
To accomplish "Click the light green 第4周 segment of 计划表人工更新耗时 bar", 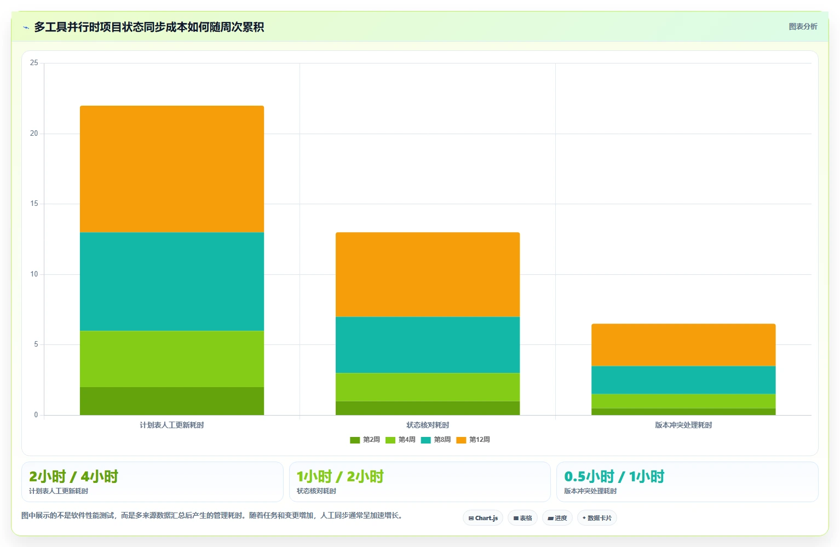I will (x=172, y=359).
